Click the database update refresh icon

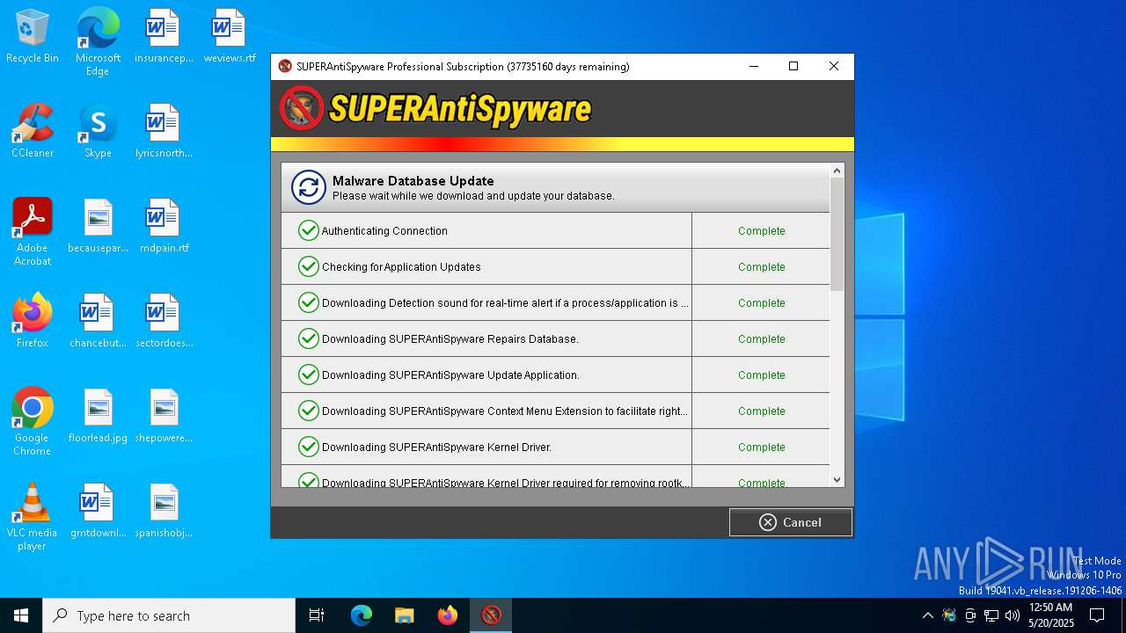click(309, 187)
